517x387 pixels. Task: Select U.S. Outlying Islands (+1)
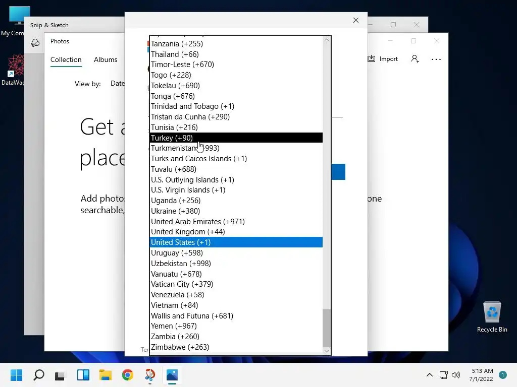[236, 180]
